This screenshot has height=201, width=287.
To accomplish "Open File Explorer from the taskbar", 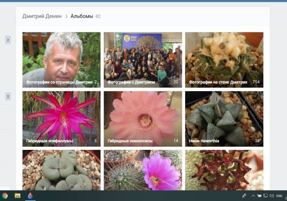I will click(17, 196).
